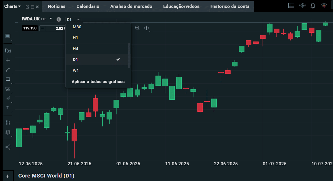Switch to the Notícias tab
This screenshot has width=333, height=181.
[x=57, y=6]
